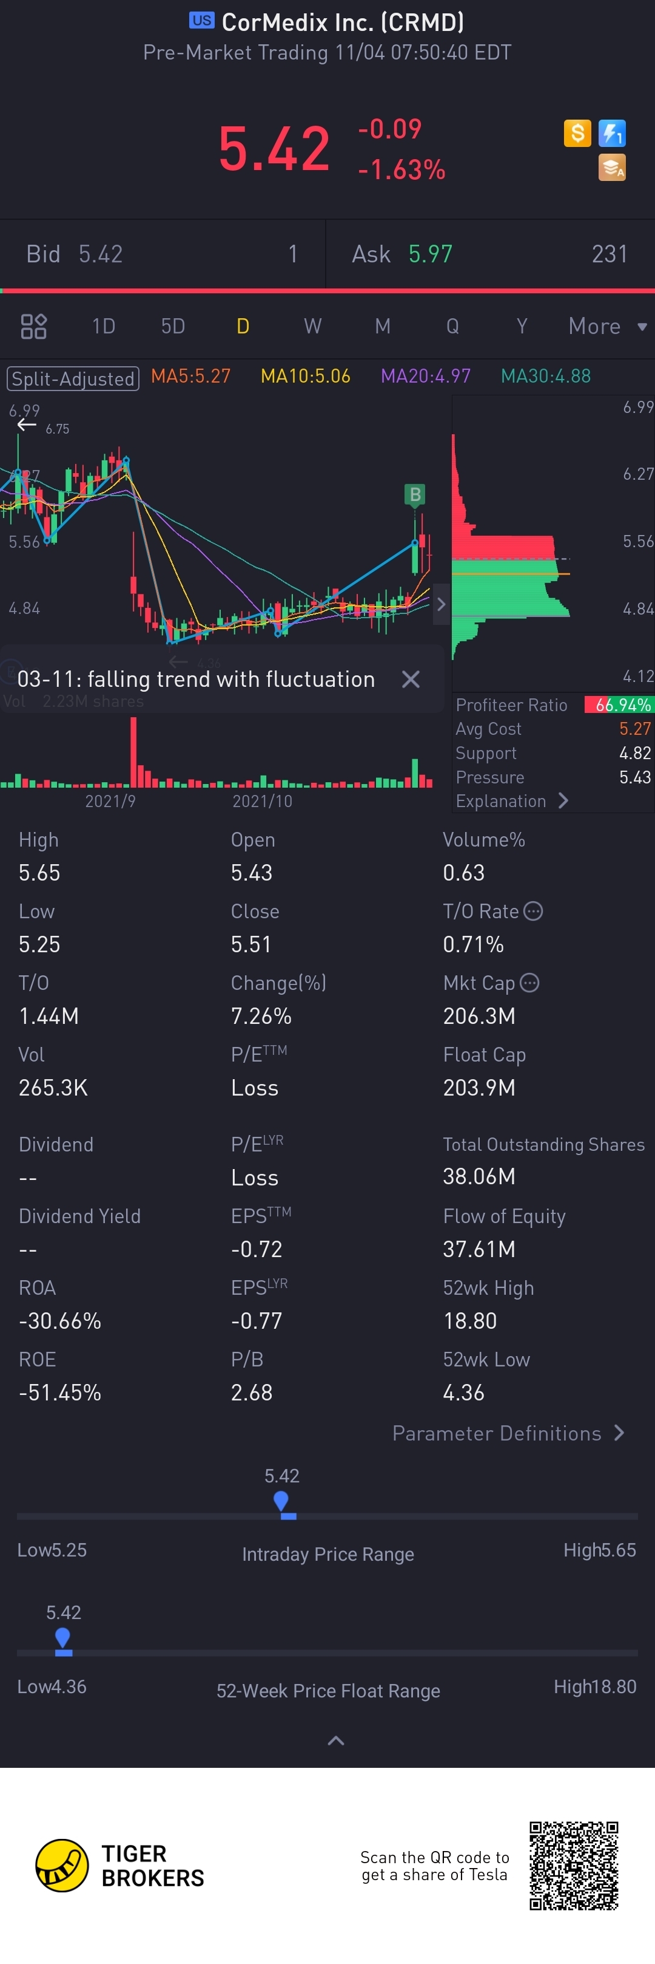Tap the Parameter Definitions link text

(x=497, y=1433)
